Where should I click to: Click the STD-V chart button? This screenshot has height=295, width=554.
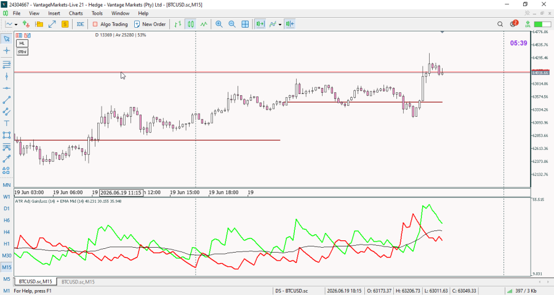(22, 52)
